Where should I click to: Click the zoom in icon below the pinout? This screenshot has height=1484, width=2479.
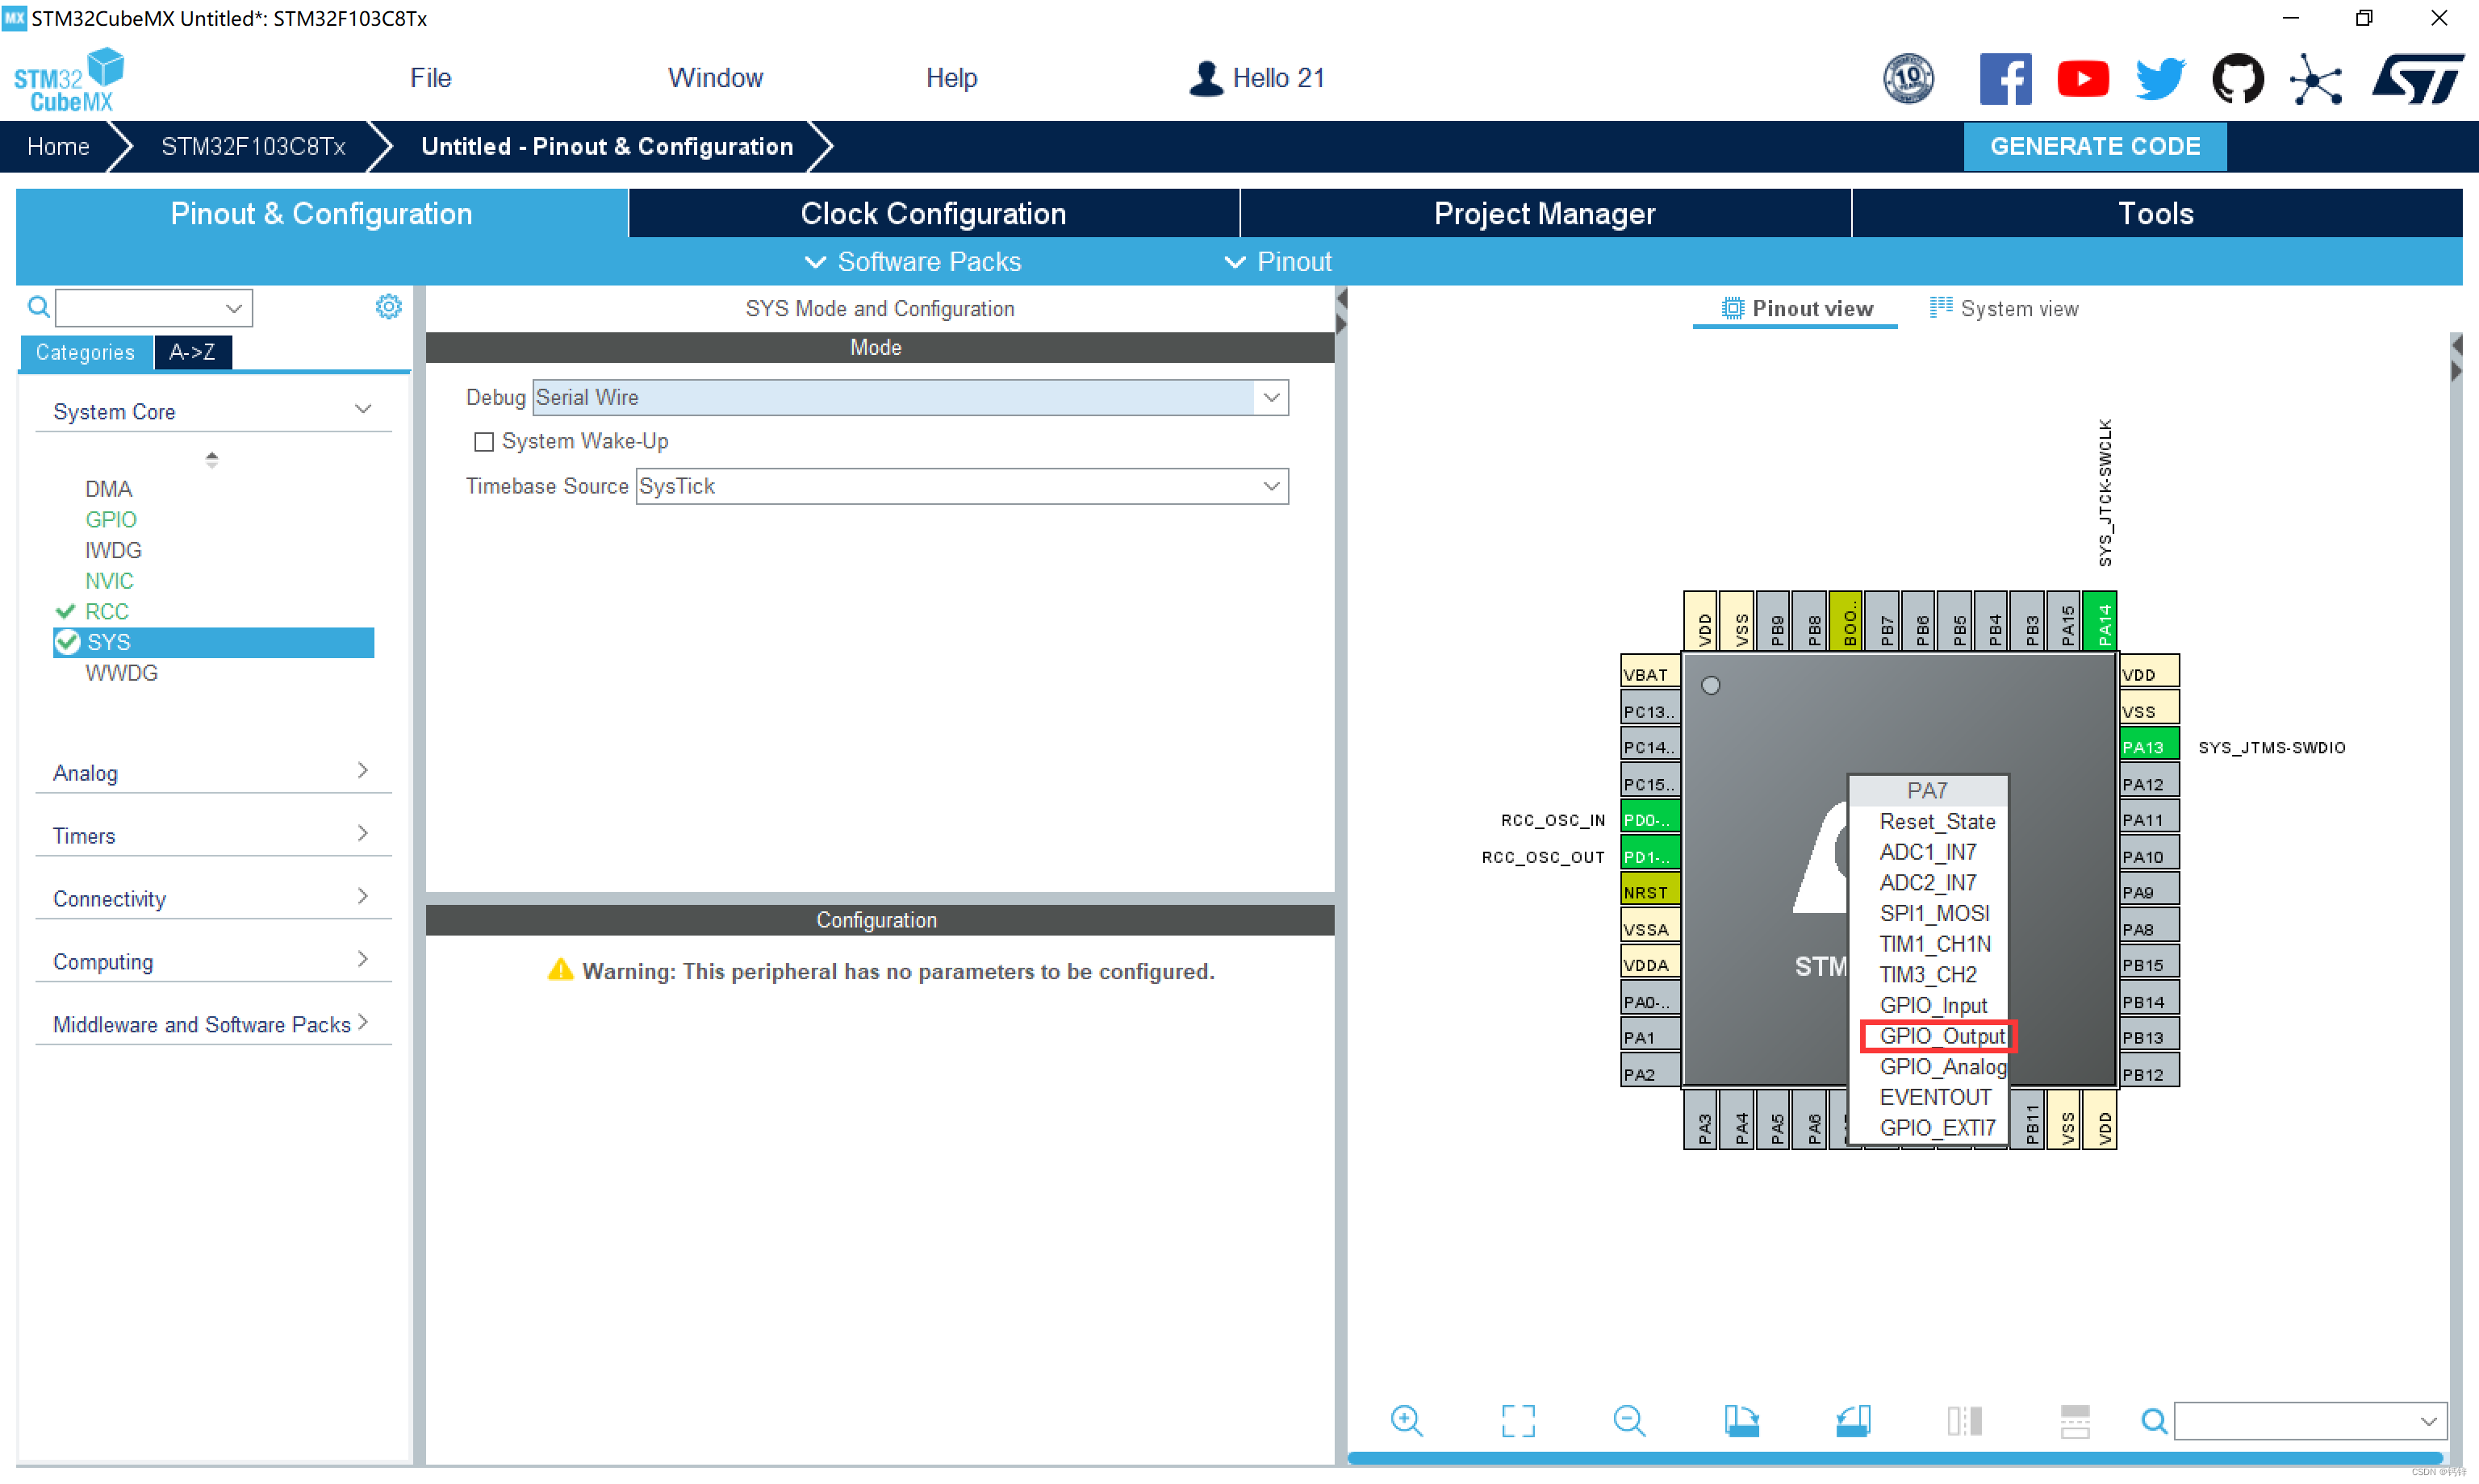[1406, 1420]
